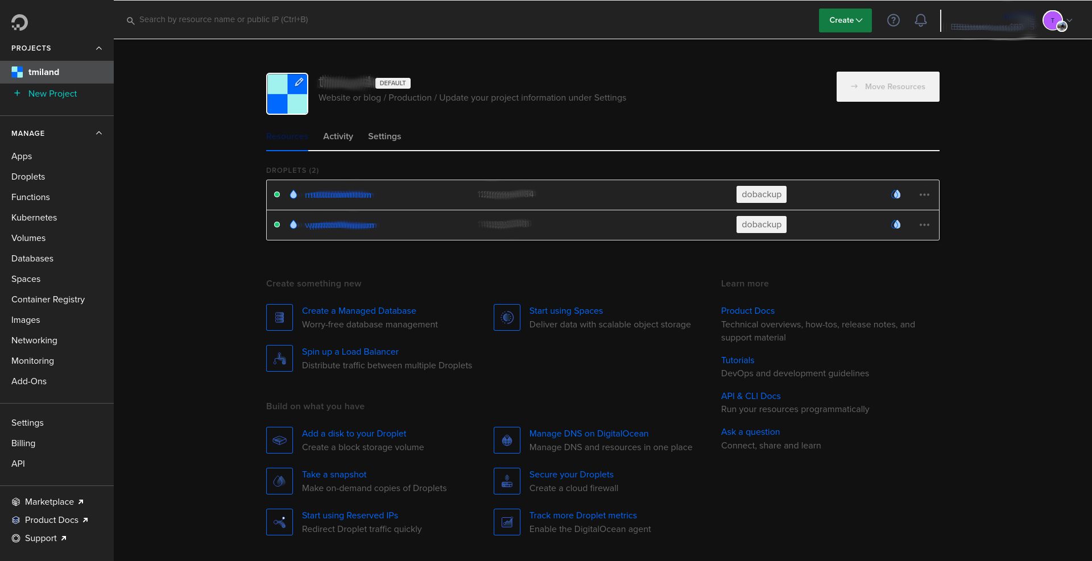The width and height of the screenshot is (1092, 561).
Task: Open the help question mark icon
Action: (894, 20)
